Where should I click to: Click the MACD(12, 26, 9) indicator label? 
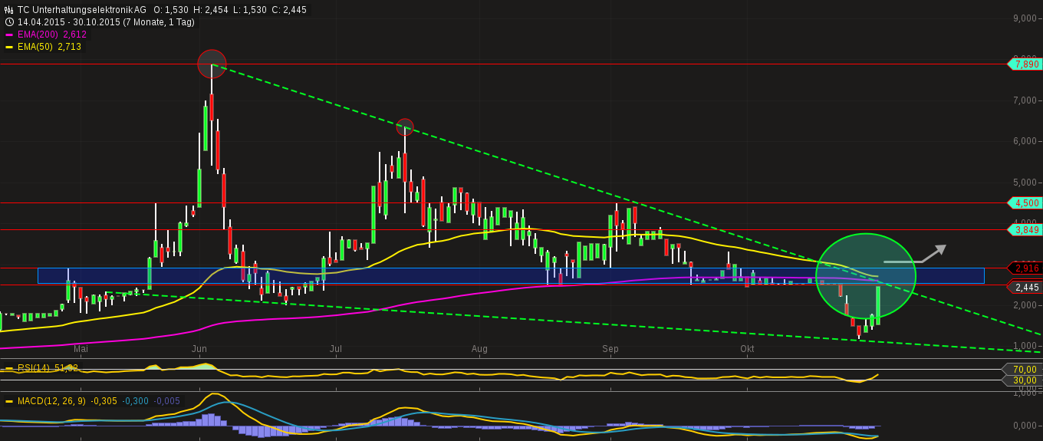[x=52, y=401]
